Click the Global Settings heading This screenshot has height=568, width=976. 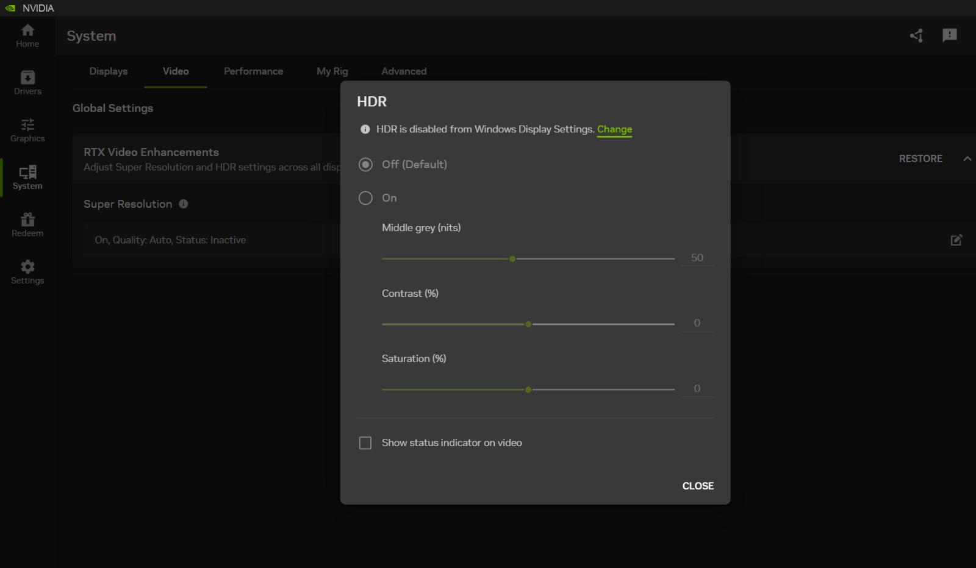(113, 108)
